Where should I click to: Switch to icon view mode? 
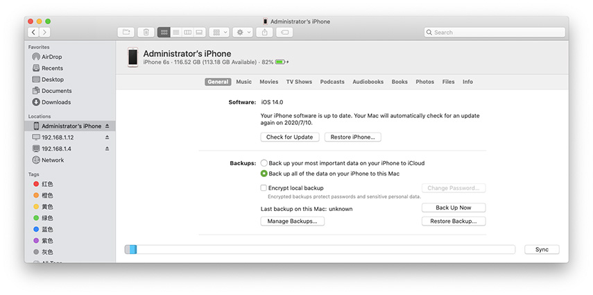click(164, 33)
